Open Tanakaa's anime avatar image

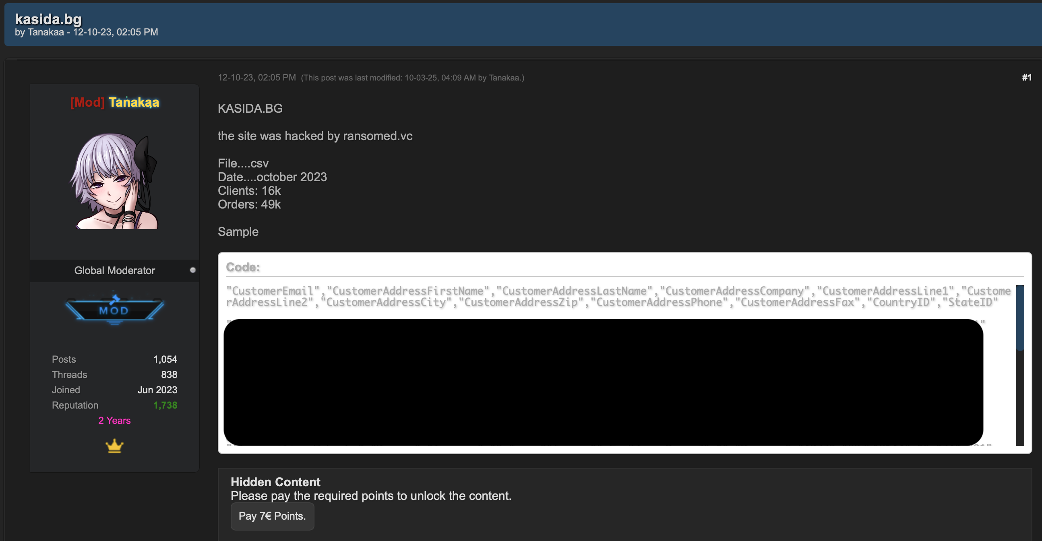coord(114,181)
